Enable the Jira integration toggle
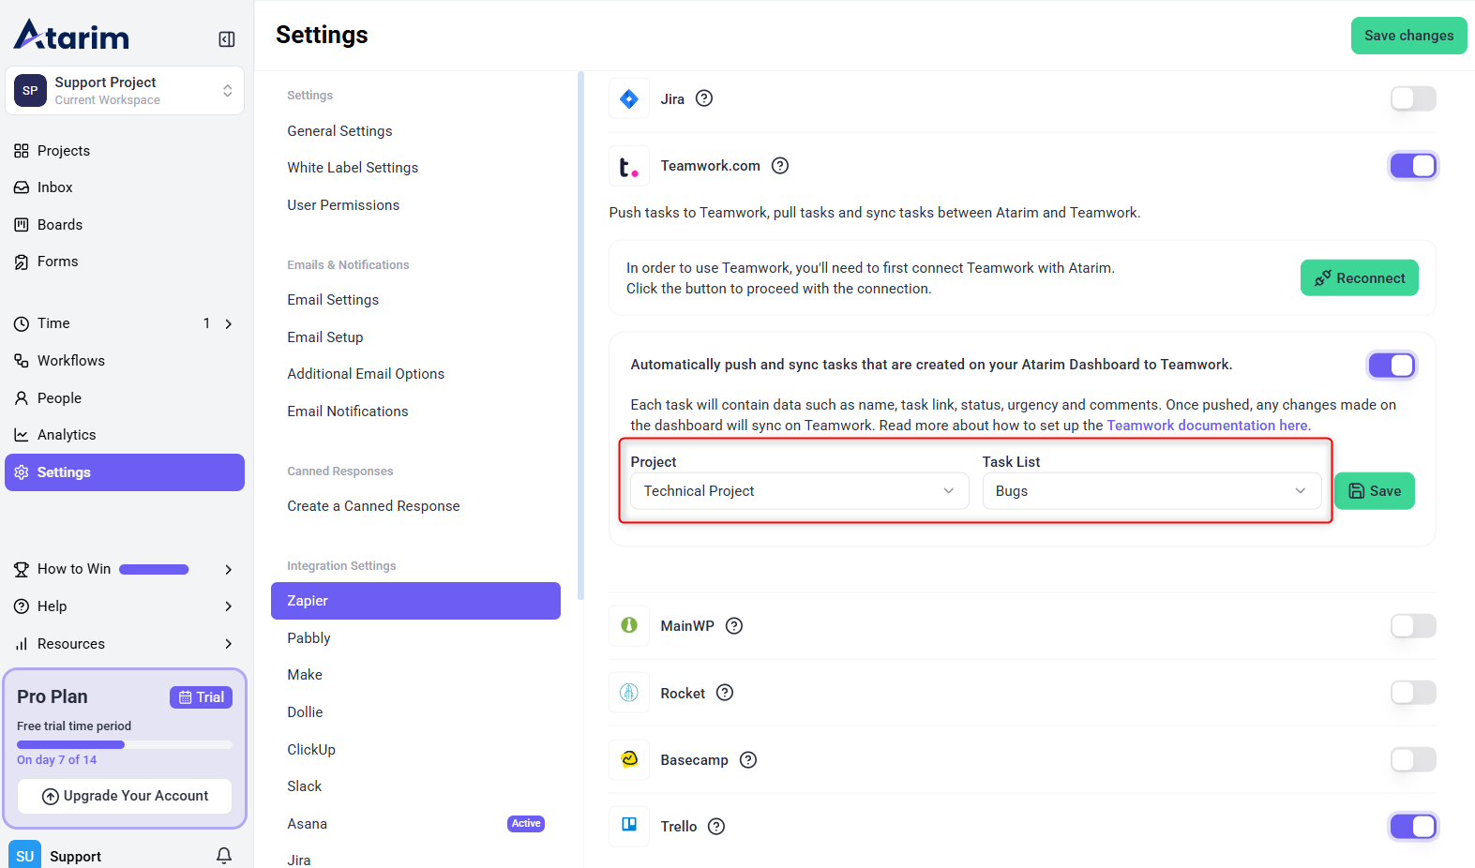Viewport: 1475px width, 868px height. click(1412, 98)
